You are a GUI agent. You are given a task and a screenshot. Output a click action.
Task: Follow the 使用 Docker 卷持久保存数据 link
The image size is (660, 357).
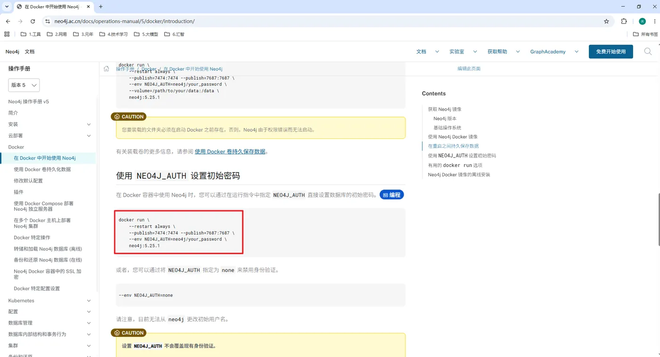click(230, 151)
